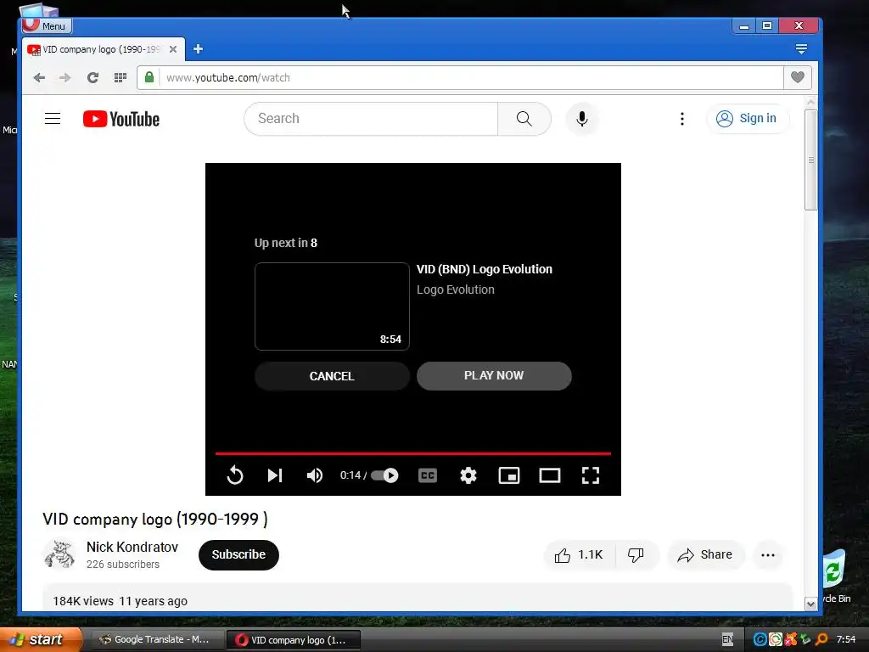Go back to the previous page
869x652 pixels.
tap(39, 77)
